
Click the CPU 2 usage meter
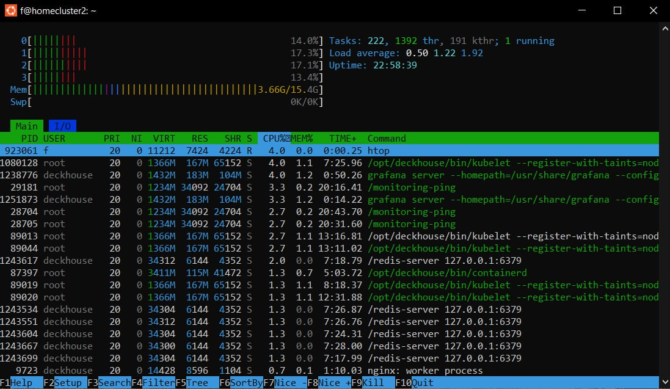(x=172, y=65)
